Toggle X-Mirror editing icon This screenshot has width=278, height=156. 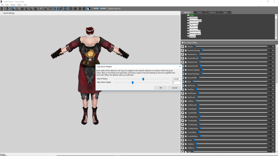pyautogui.click(x=56, y=9)
